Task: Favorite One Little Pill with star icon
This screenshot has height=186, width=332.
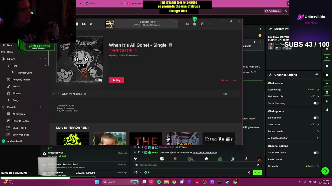Action: click(176, 22)
